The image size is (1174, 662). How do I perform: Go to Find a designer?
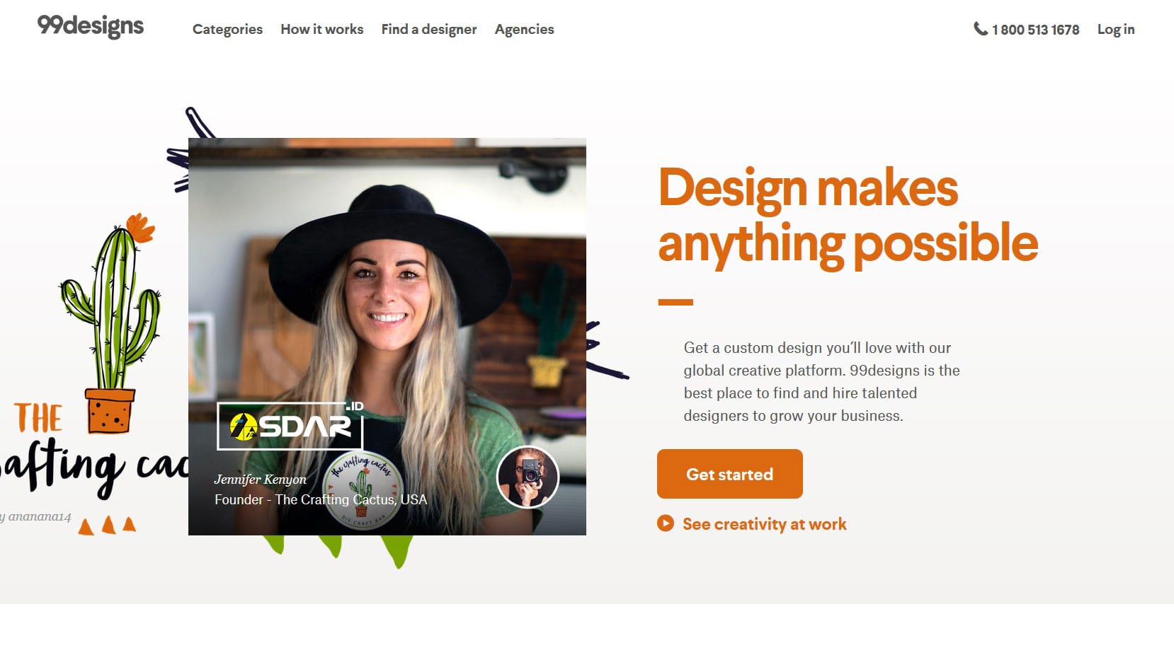click(x=429, y=29)
